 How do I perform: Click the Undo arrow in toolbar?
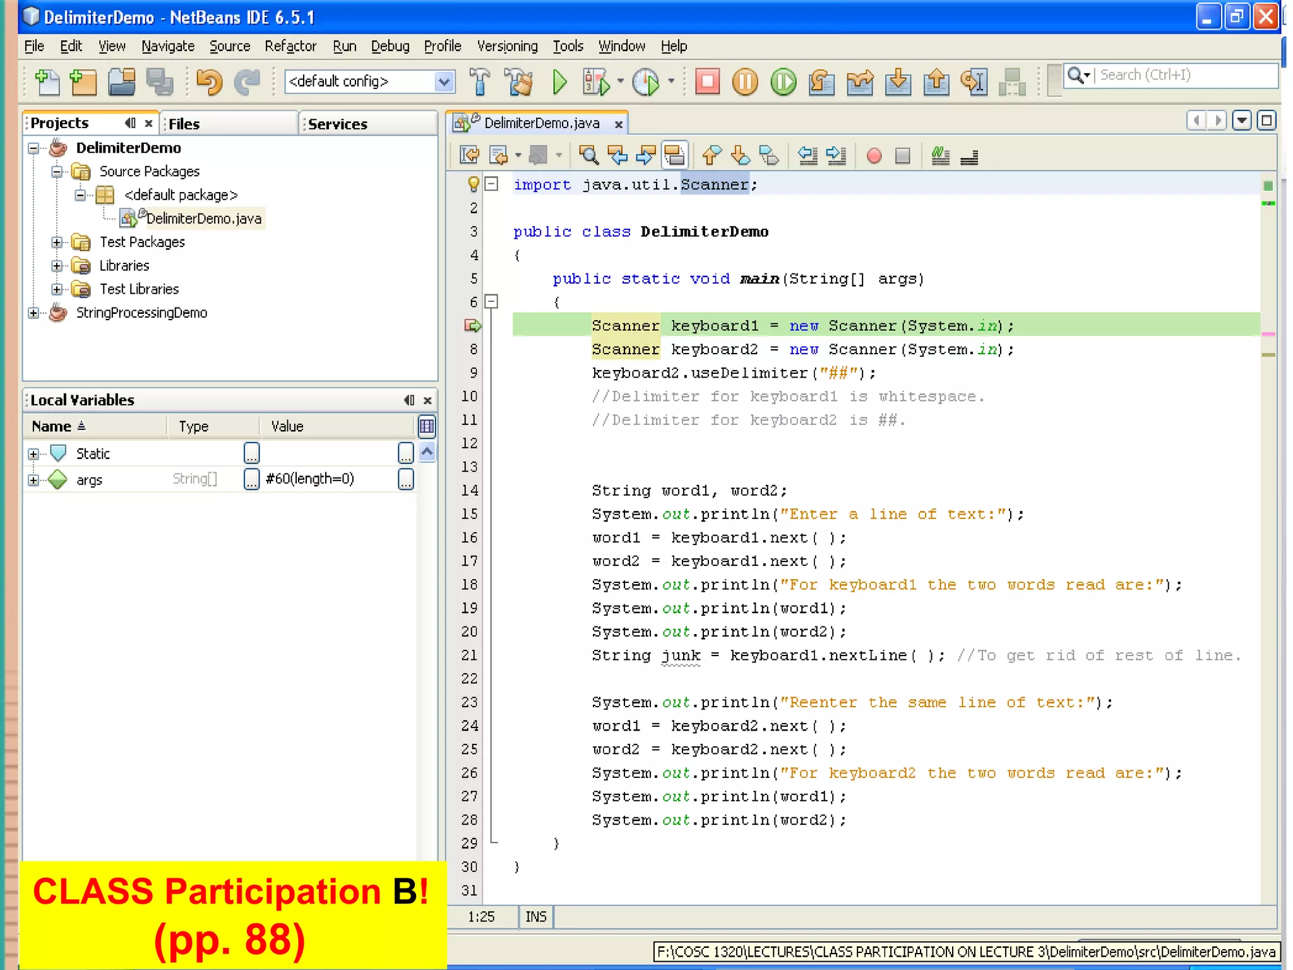pyautogui.click(x=209, y=82)
